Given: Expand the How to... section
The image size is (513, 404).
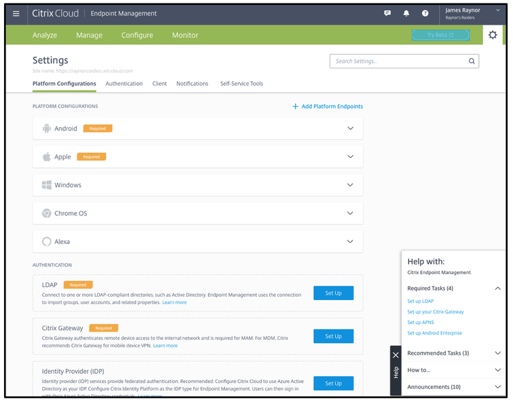Looking at the screenshot, I should coord(498,370).
